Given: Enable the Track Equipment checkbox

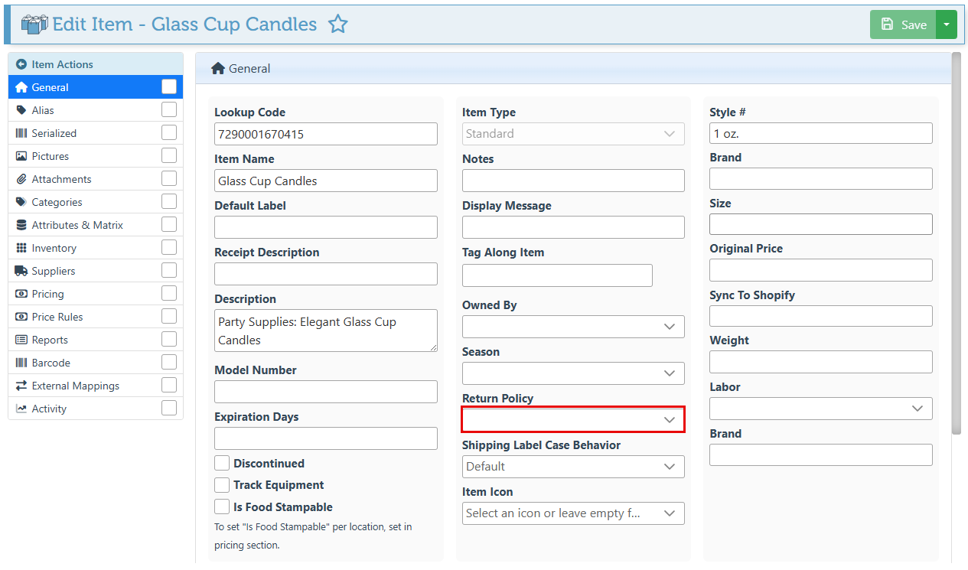Looking at the screenshot, I should pos(222,484).
